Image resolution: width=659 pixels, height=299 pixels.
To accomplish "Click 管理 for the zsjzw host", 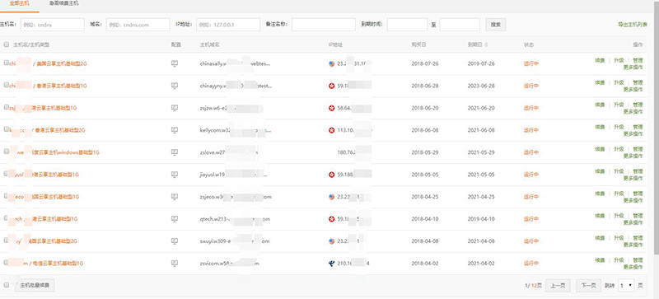I will click(x=638, y=105).
